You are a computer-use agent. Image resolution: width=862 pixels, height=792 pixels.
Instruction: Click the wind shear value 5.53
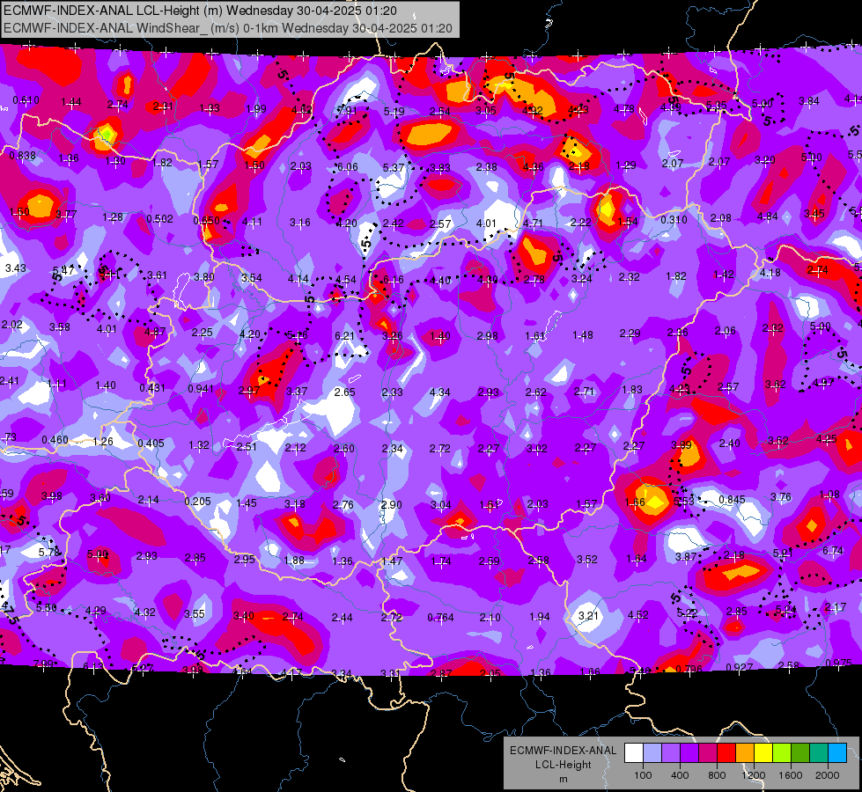point(684,502)
